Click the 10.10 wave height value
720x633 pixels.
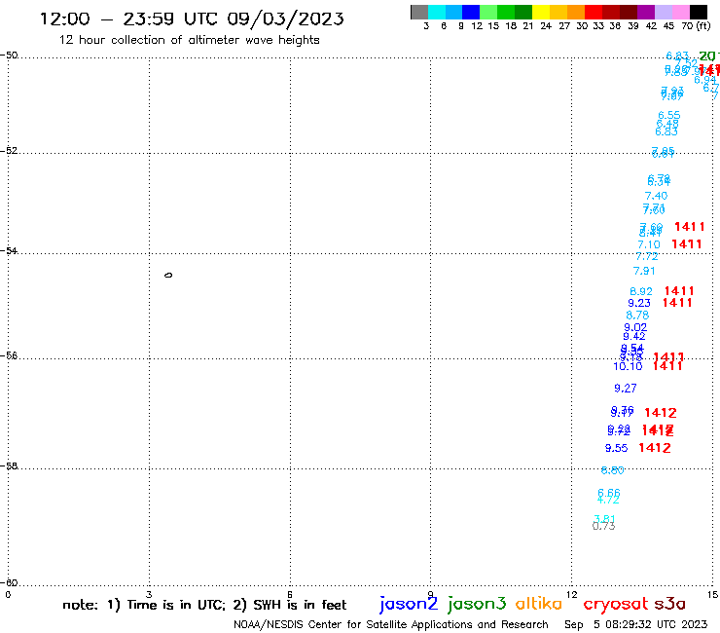tap(628, 366)
